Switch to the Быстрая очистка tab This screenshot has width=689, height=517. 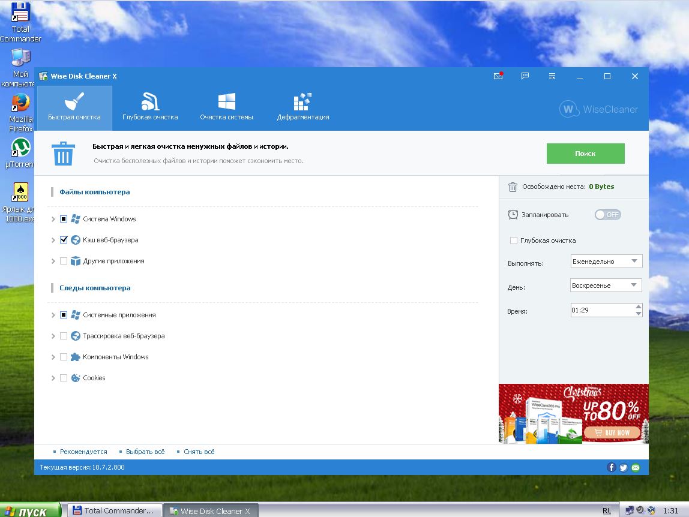tap(74, 108)
